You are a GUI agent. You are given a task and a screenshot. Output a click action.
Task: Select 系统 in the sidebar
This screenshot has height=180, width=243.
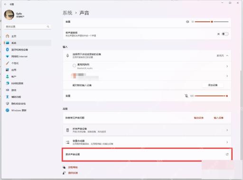[x=28, y=43]
